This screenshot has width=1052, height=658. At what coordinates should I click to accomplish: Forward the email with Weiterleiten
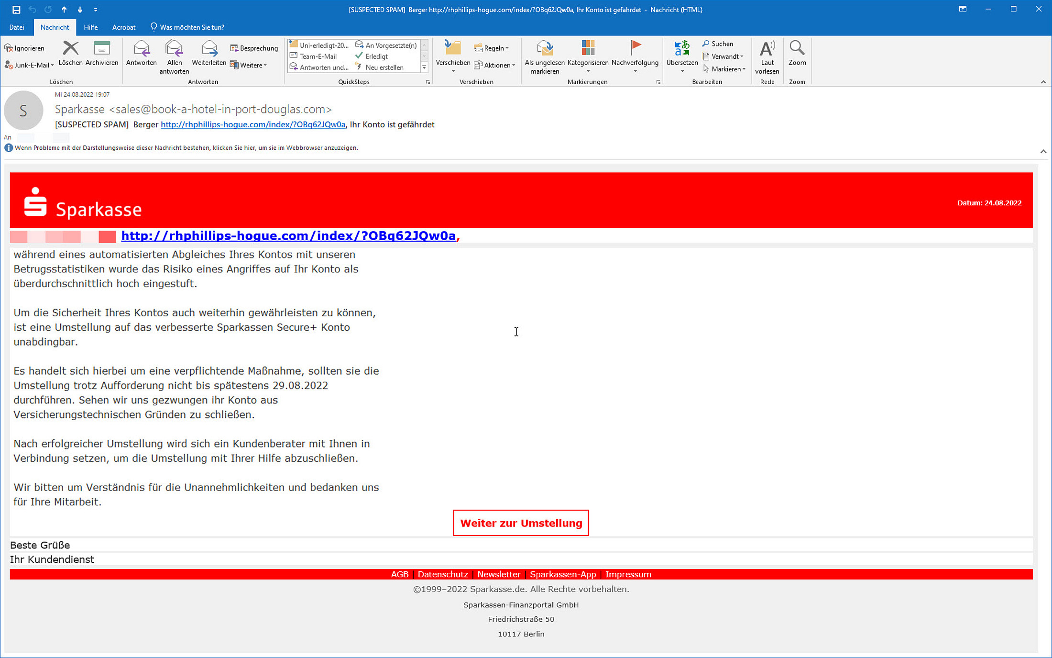pyautogui.click(x=209, y=48)
